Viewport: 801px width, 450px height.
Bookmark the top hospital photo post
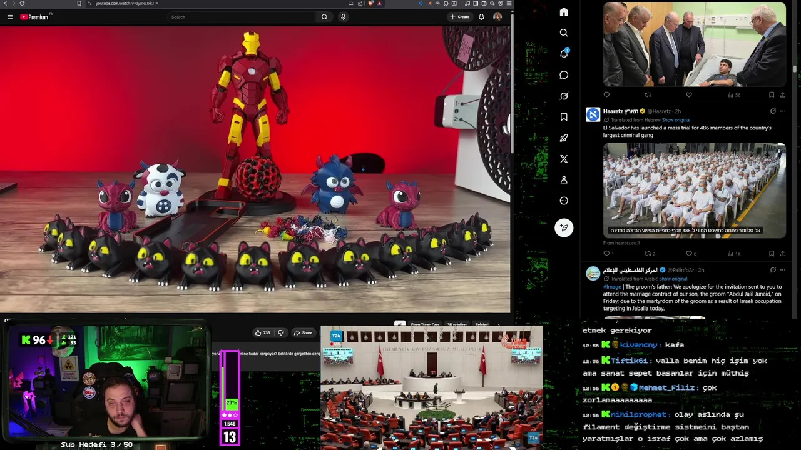[x=772, y=95]
